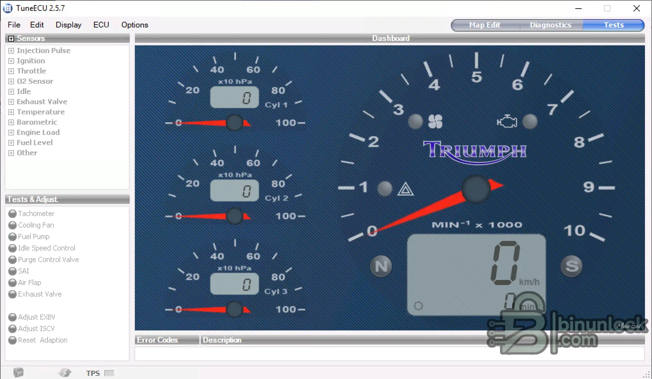The height and width of the screenshot is (379, 652).
Task: Click the Cyl 3 pressure gauge needle hub
Action: click(x=234, y=309)
